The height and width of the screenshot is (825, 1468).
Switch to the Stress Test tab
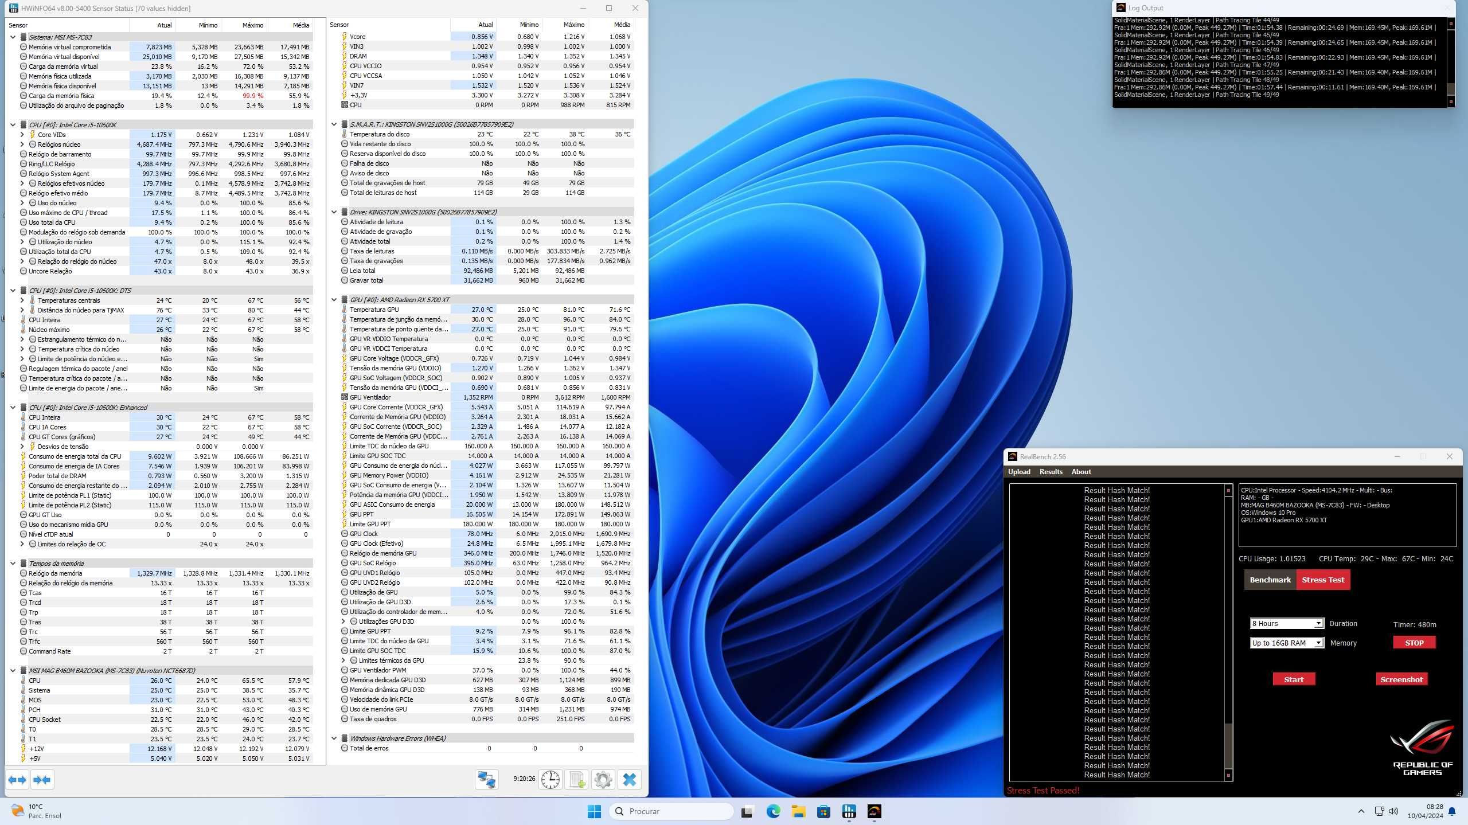click(1323, 580)
